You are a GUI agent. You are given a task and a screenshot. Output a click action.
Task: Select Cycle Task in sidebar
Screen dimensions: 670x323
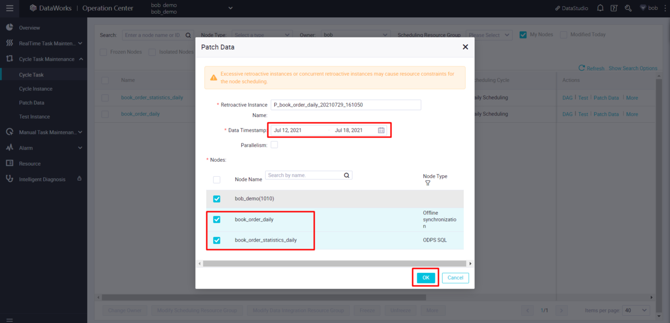31,75
